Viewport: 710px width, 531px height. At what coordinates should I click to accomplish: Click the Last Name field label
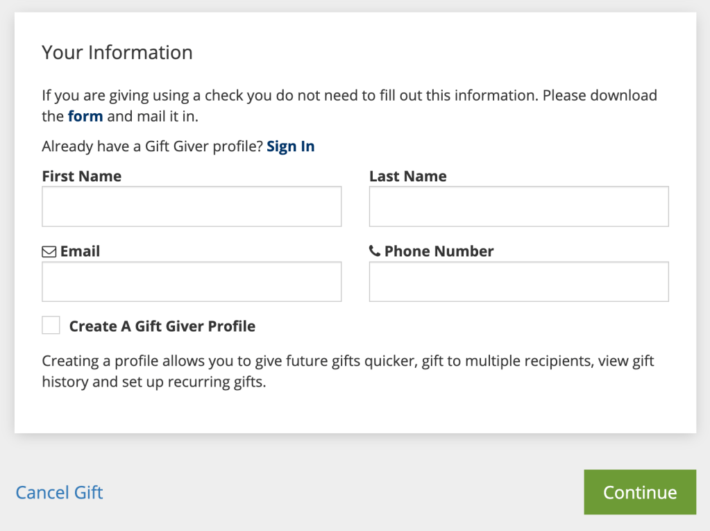click(x=407, y=176)
